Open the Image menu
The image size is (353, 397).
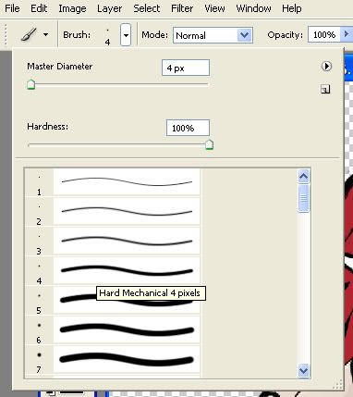pos(72,8)
